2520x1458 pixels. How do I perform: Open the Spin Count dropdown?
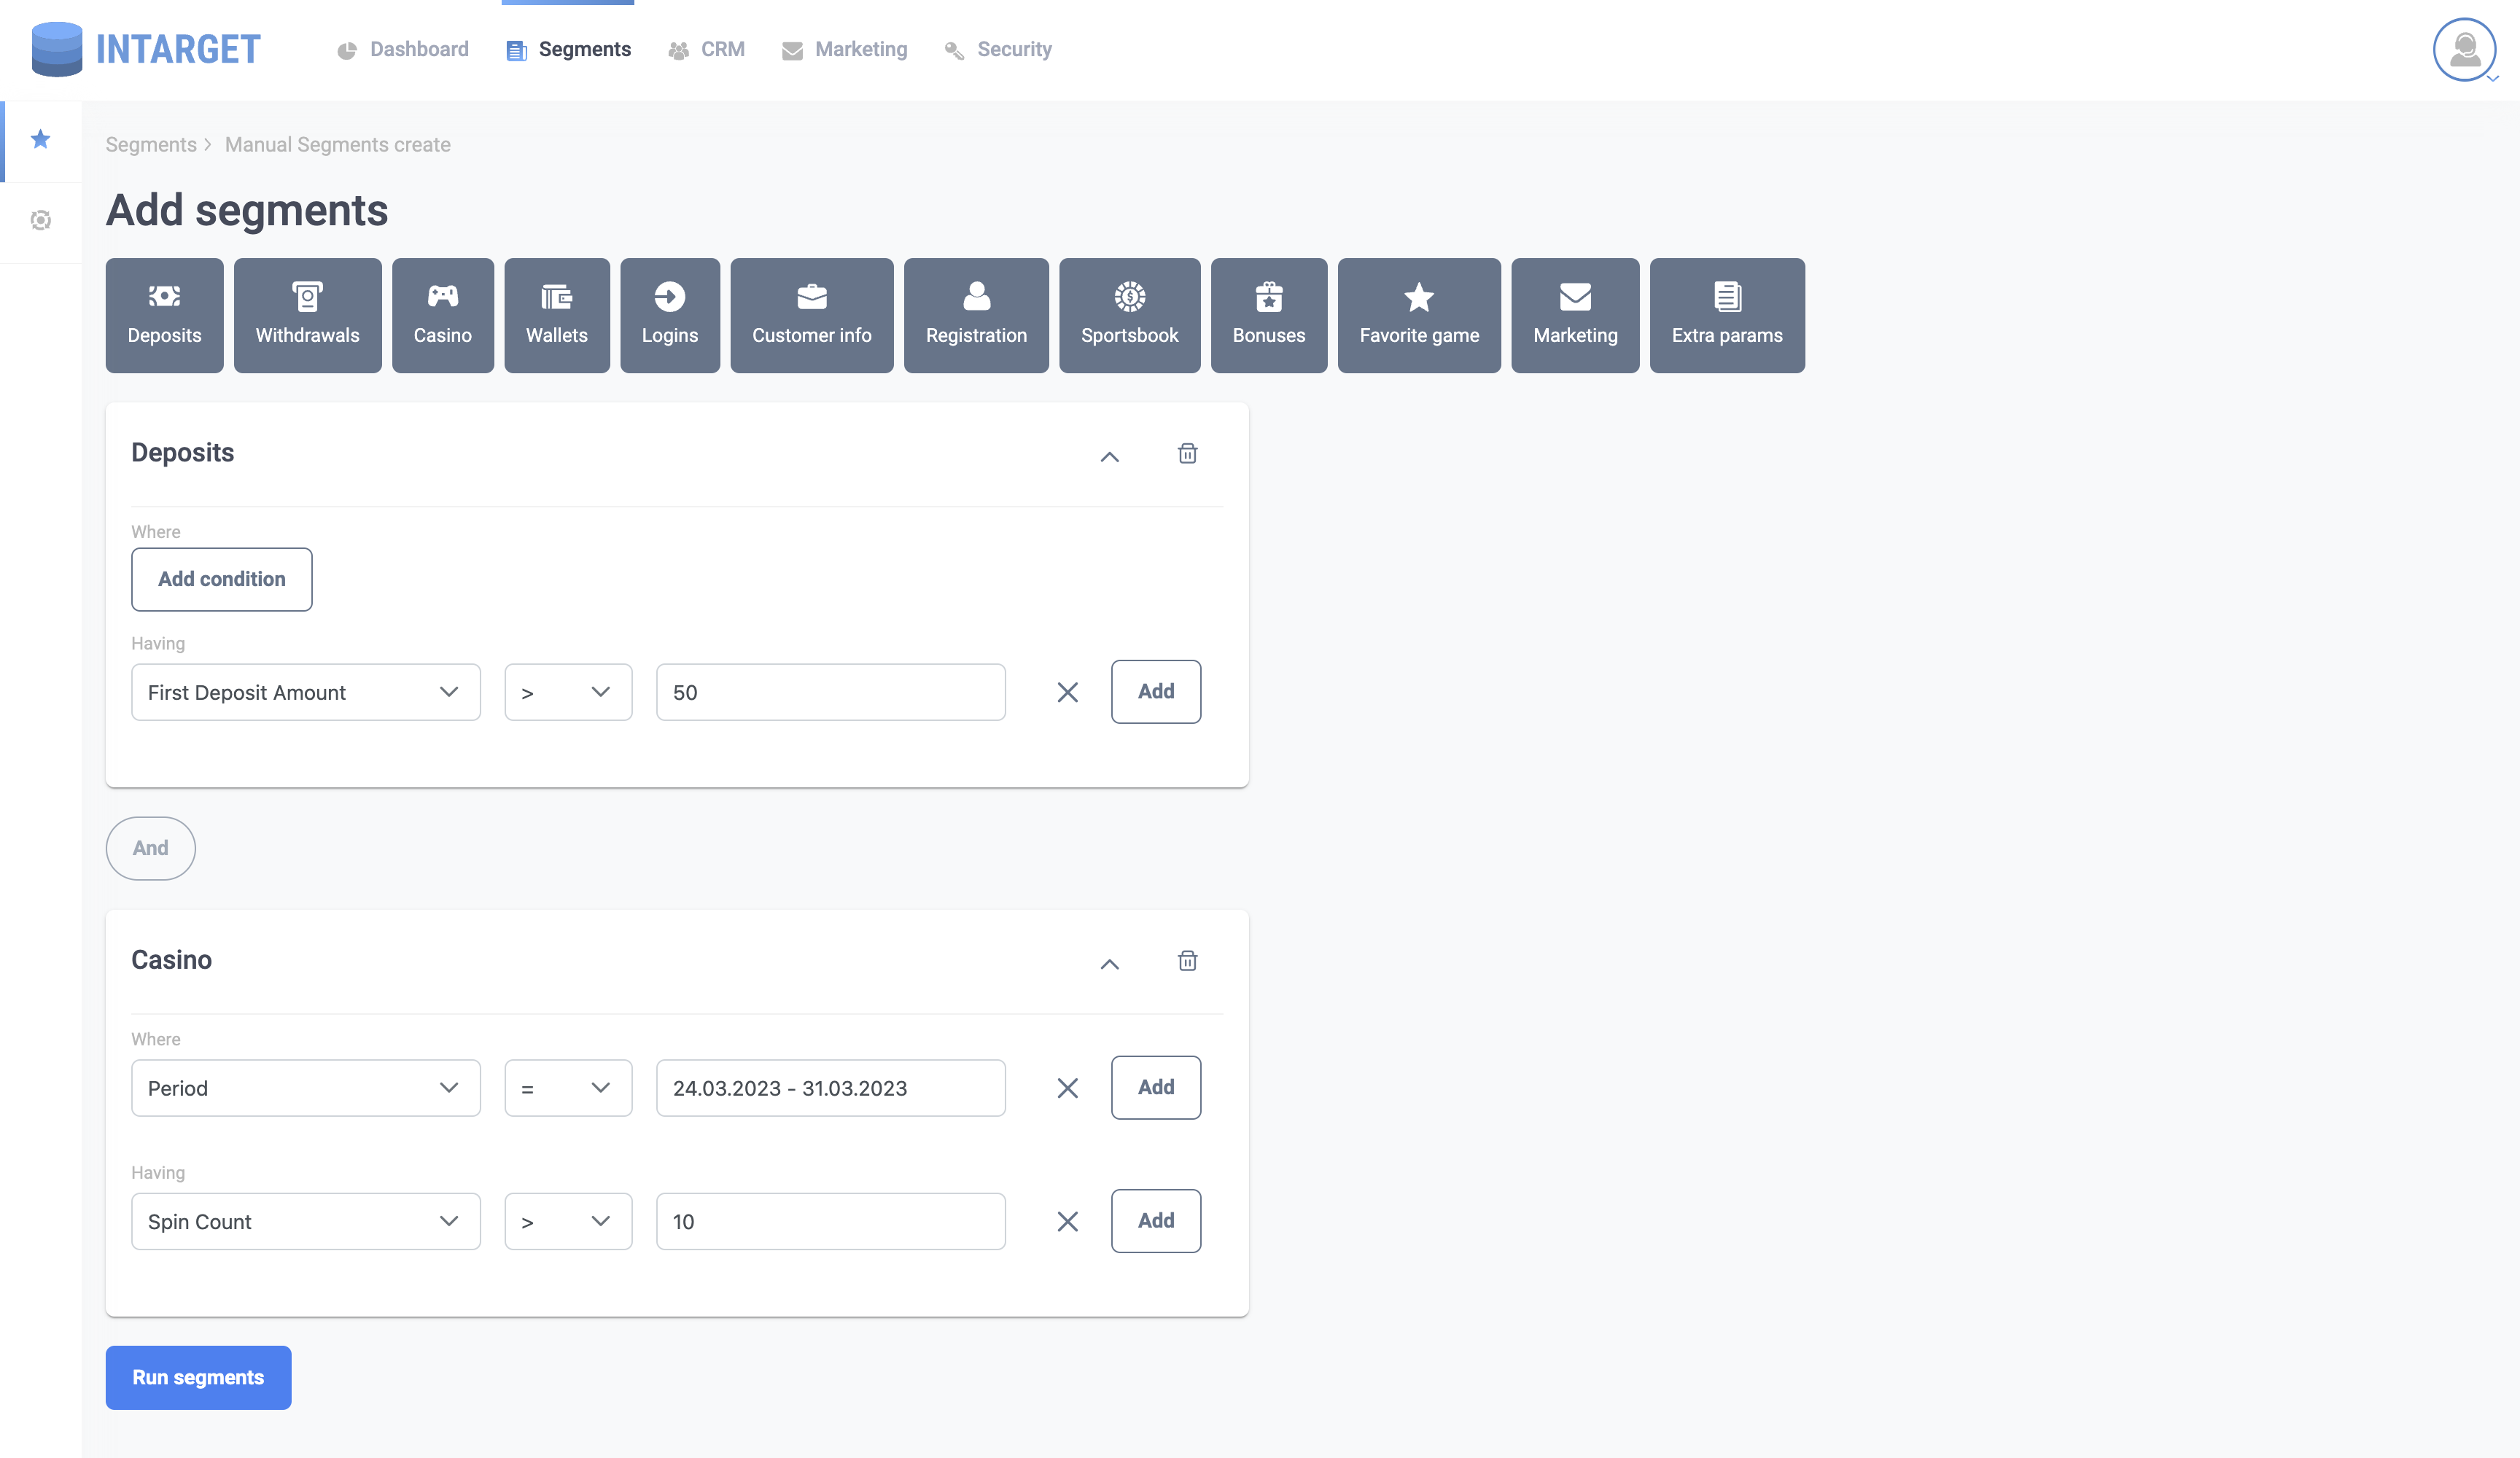pos(306,1221)
